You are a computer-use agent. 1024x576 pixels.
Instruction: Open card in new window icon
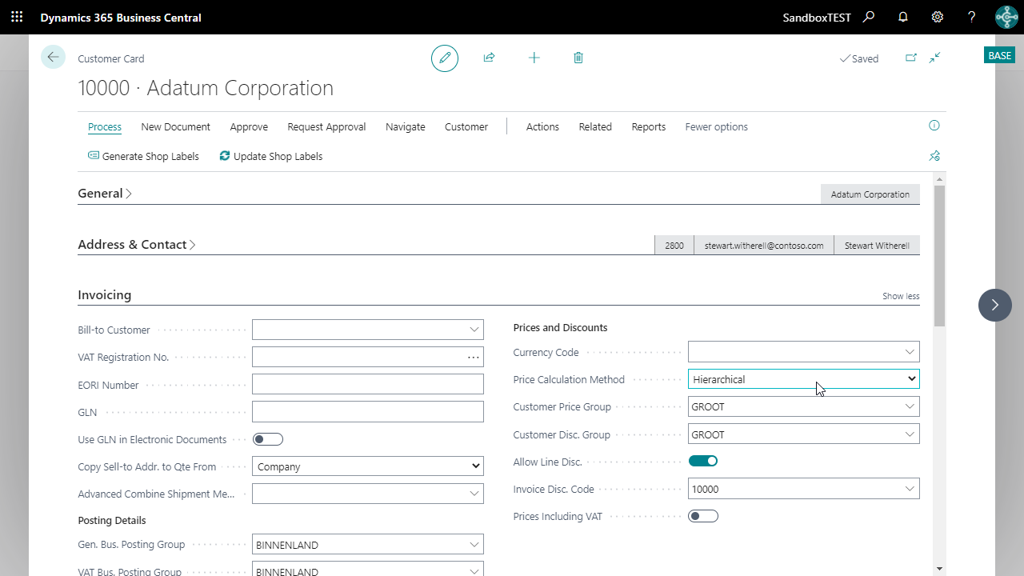(911, 58)
